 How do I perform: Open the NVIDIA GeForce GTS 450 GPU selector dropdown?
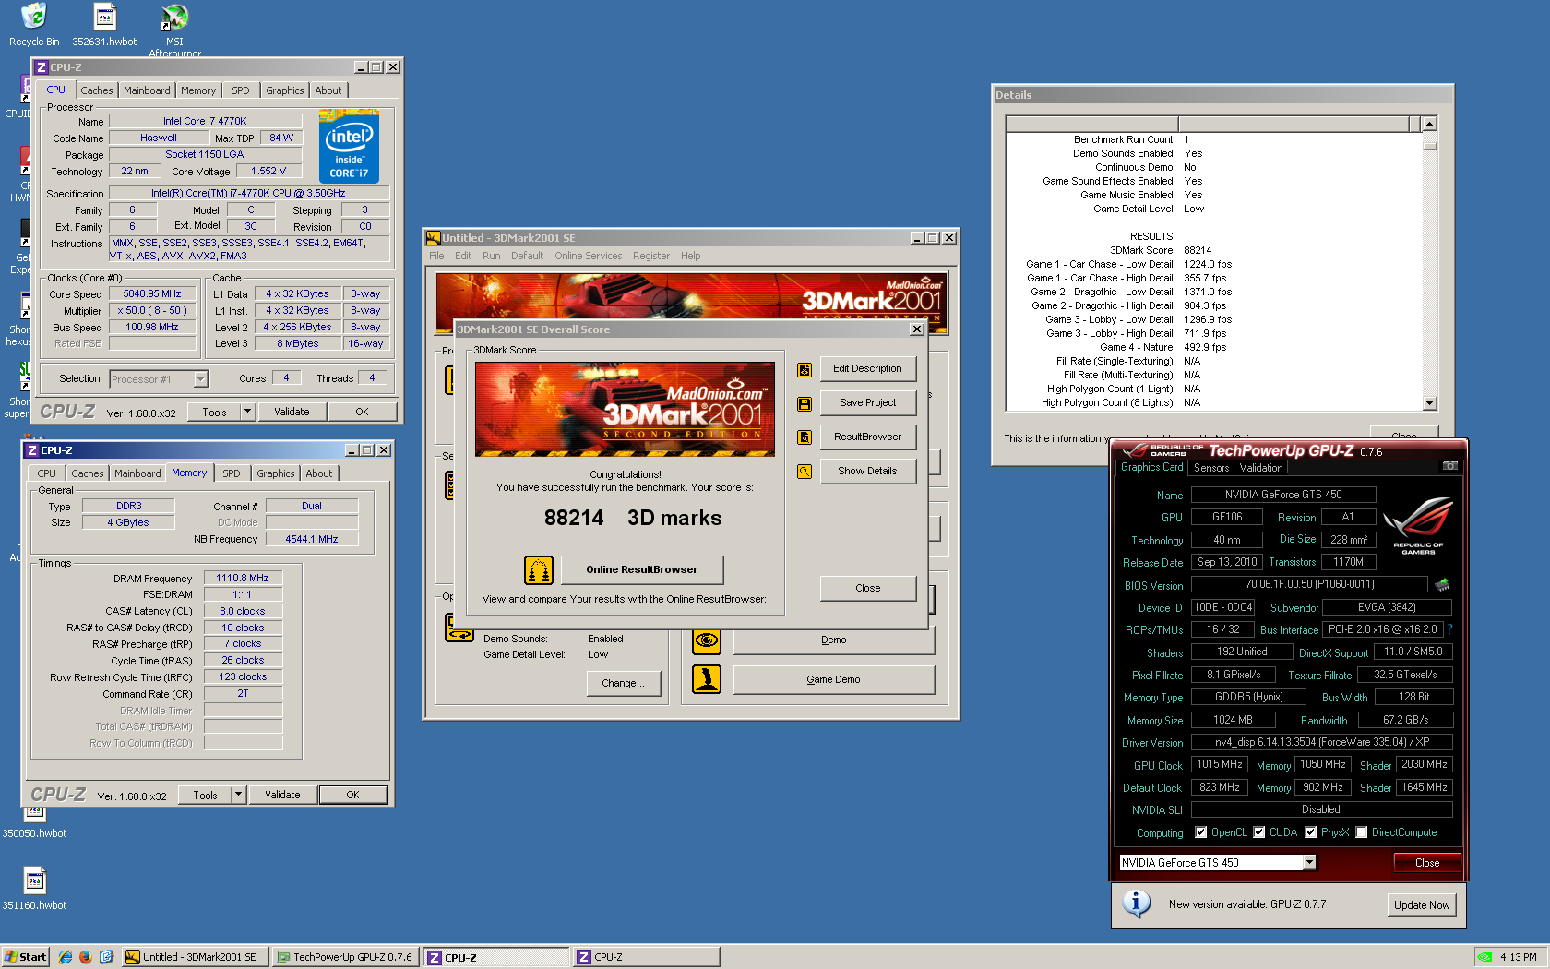(x=1309, y=862)
